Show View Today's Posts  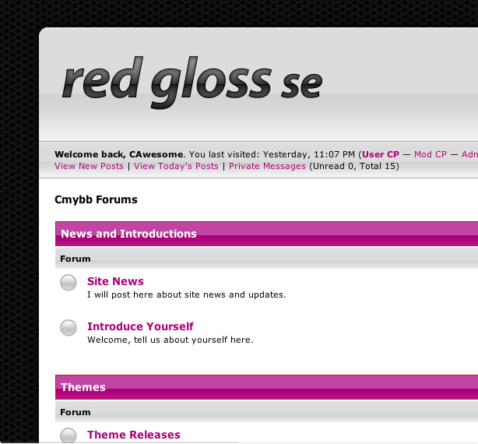pos(176,166)
